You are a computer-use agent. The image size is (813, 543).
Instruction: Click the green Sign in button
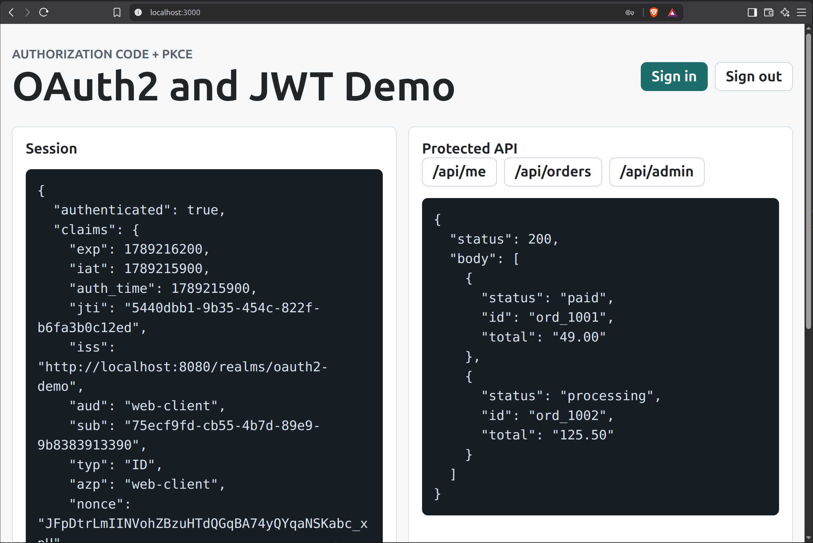click(674, 77)
